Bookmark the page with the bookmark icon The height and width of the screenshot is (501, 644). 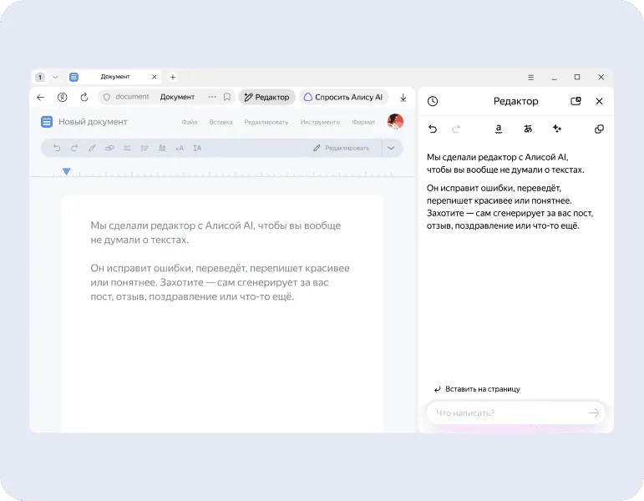click(x=226, y=97)
